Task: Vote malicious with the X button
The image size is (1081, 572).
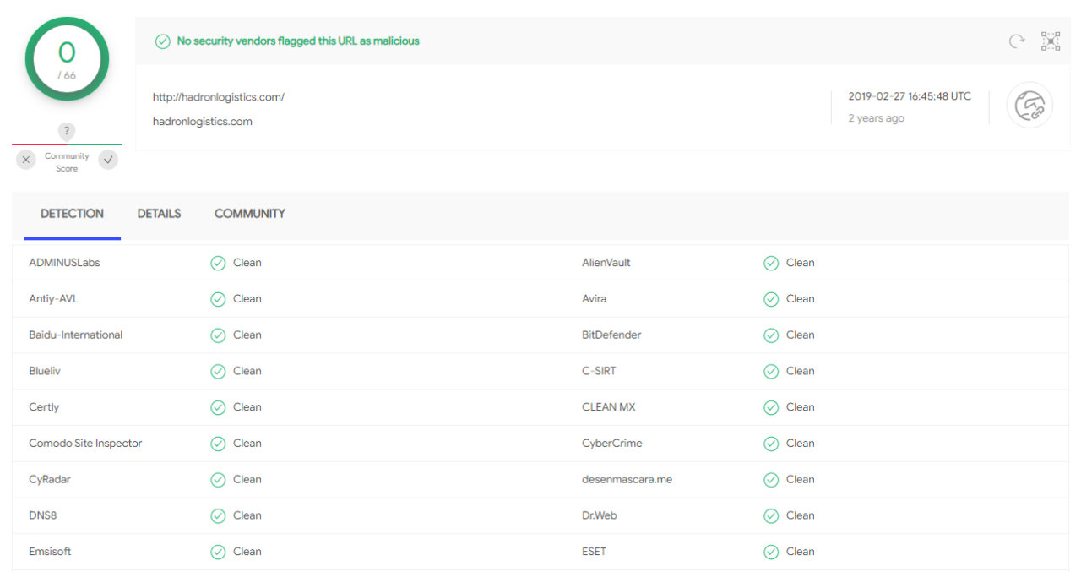Action: 26,159
